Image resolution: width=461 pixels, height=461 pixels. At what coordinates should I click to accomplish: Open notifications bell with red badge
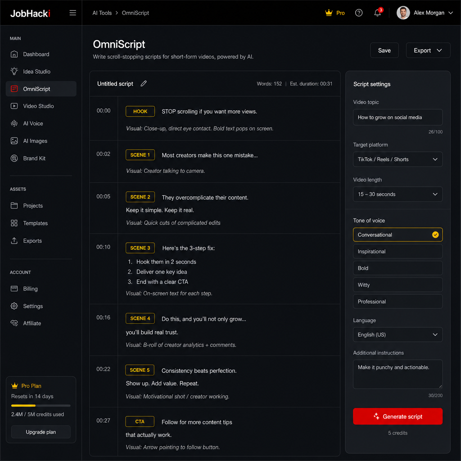point(378,13)
